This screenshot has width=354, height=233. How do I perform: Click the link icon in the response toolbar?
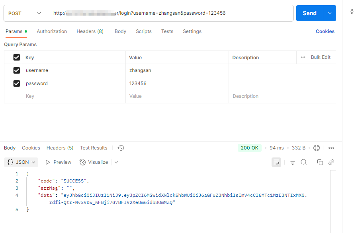pyautogui.click(x=331, y=162)
